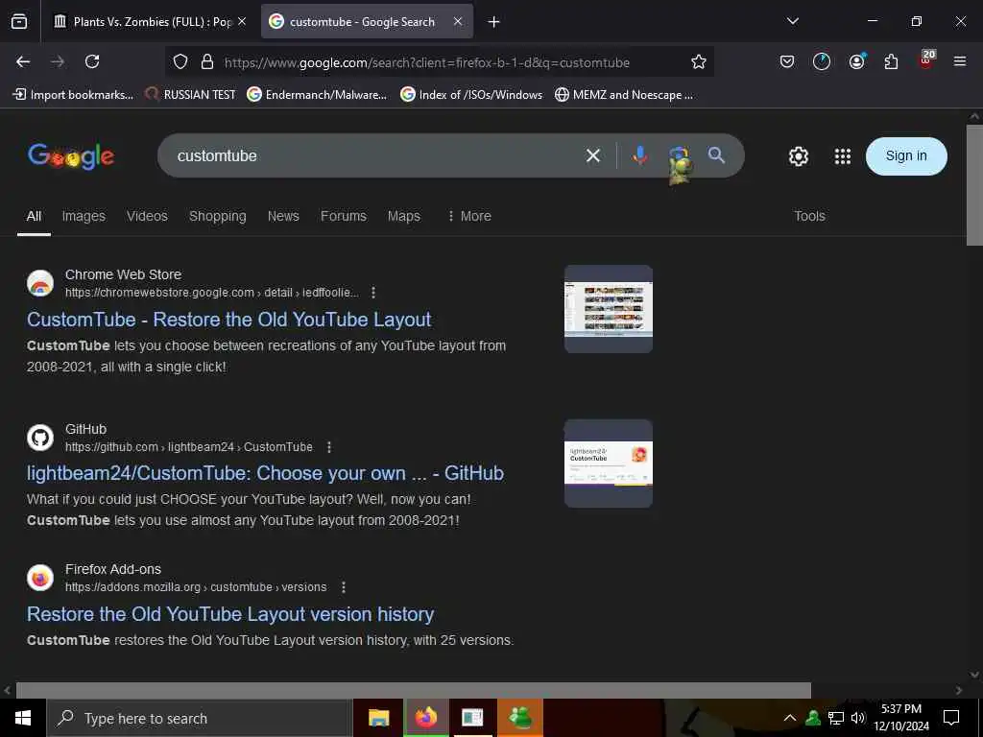
Task: Click the extension icon with badge 20
Action: [926, 59]
